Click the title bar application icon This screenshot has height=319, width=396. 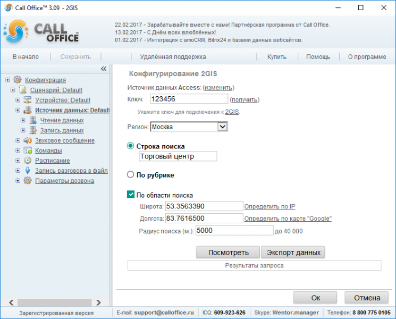[8, 7]
